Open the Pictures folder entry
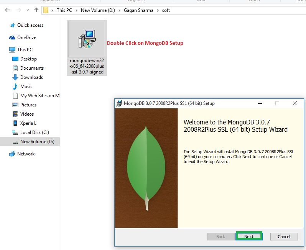 (28, 105)
